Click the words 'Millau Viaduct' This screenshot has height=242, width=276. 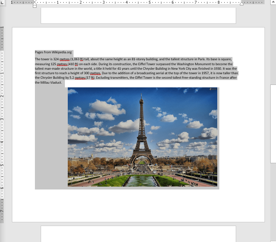[x=51, y=82]
